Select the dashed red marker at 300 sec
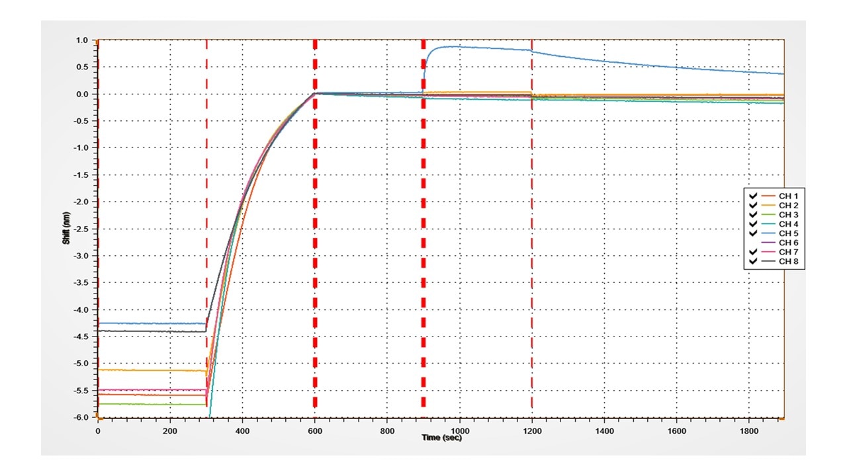The width and height of the screenshot is (847, 476). pyautogui.click(x=206, y=165)
